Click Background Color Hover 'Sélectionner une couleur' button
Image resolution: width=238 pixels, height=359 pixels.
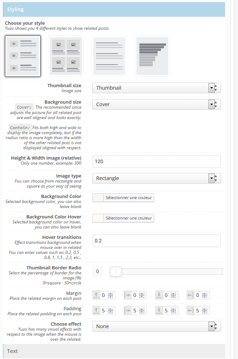[x=129, y=218]
